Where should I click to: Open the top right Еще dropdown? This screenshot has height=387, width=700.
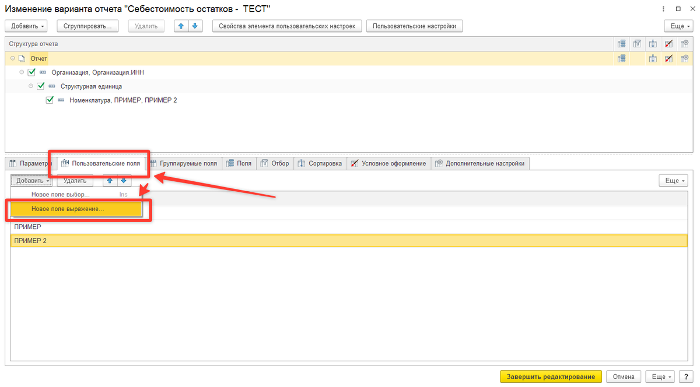[678, 26]
